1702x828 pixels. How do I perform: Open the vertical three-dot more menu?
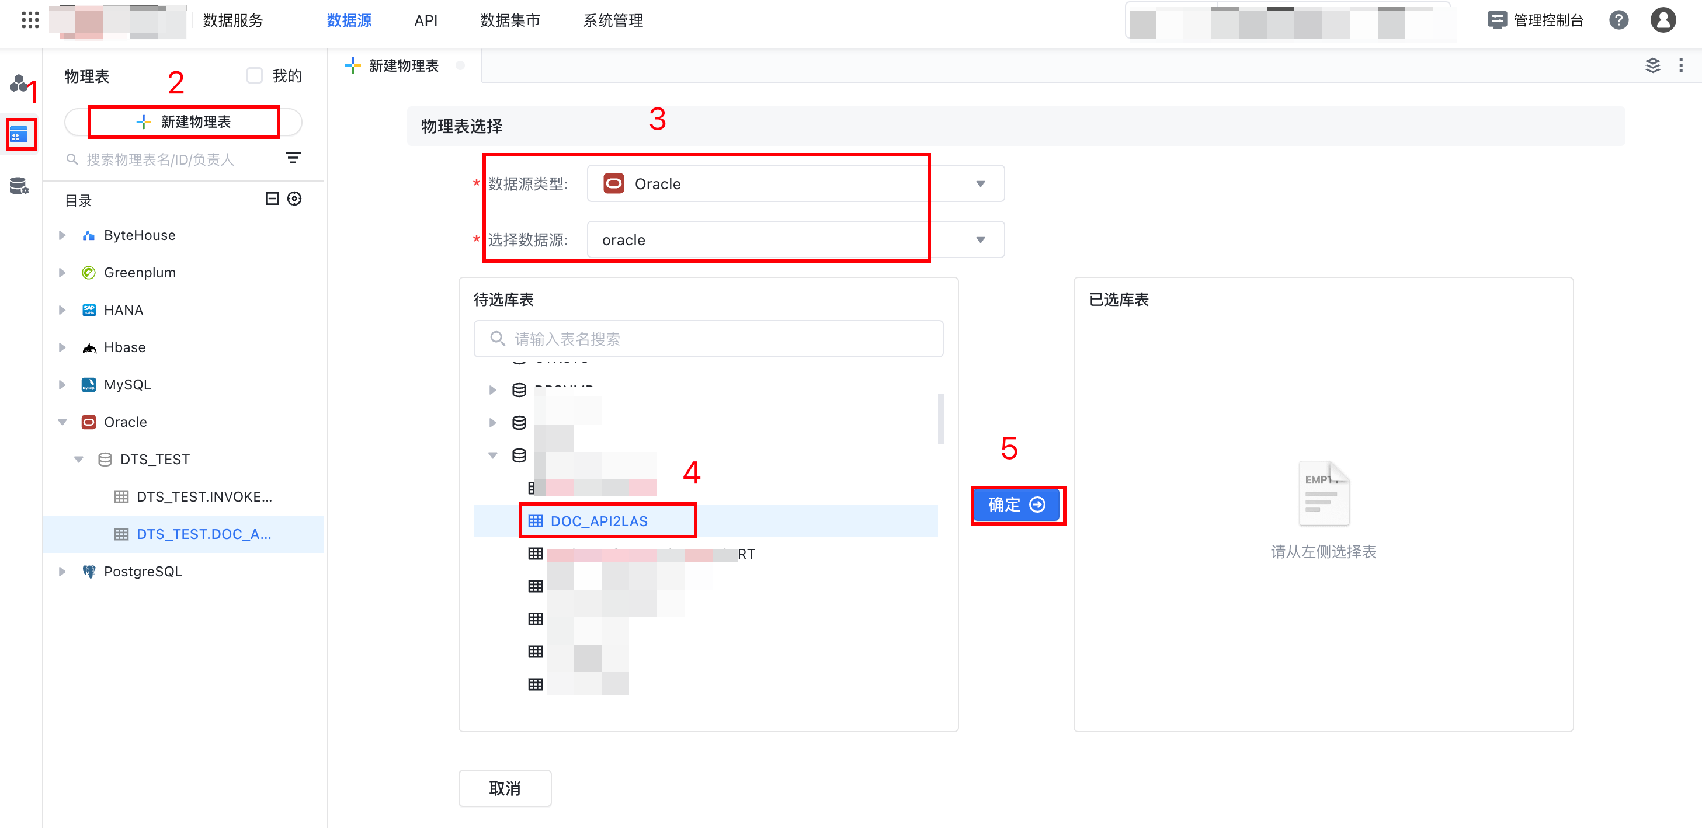(x=1681, y=65)
